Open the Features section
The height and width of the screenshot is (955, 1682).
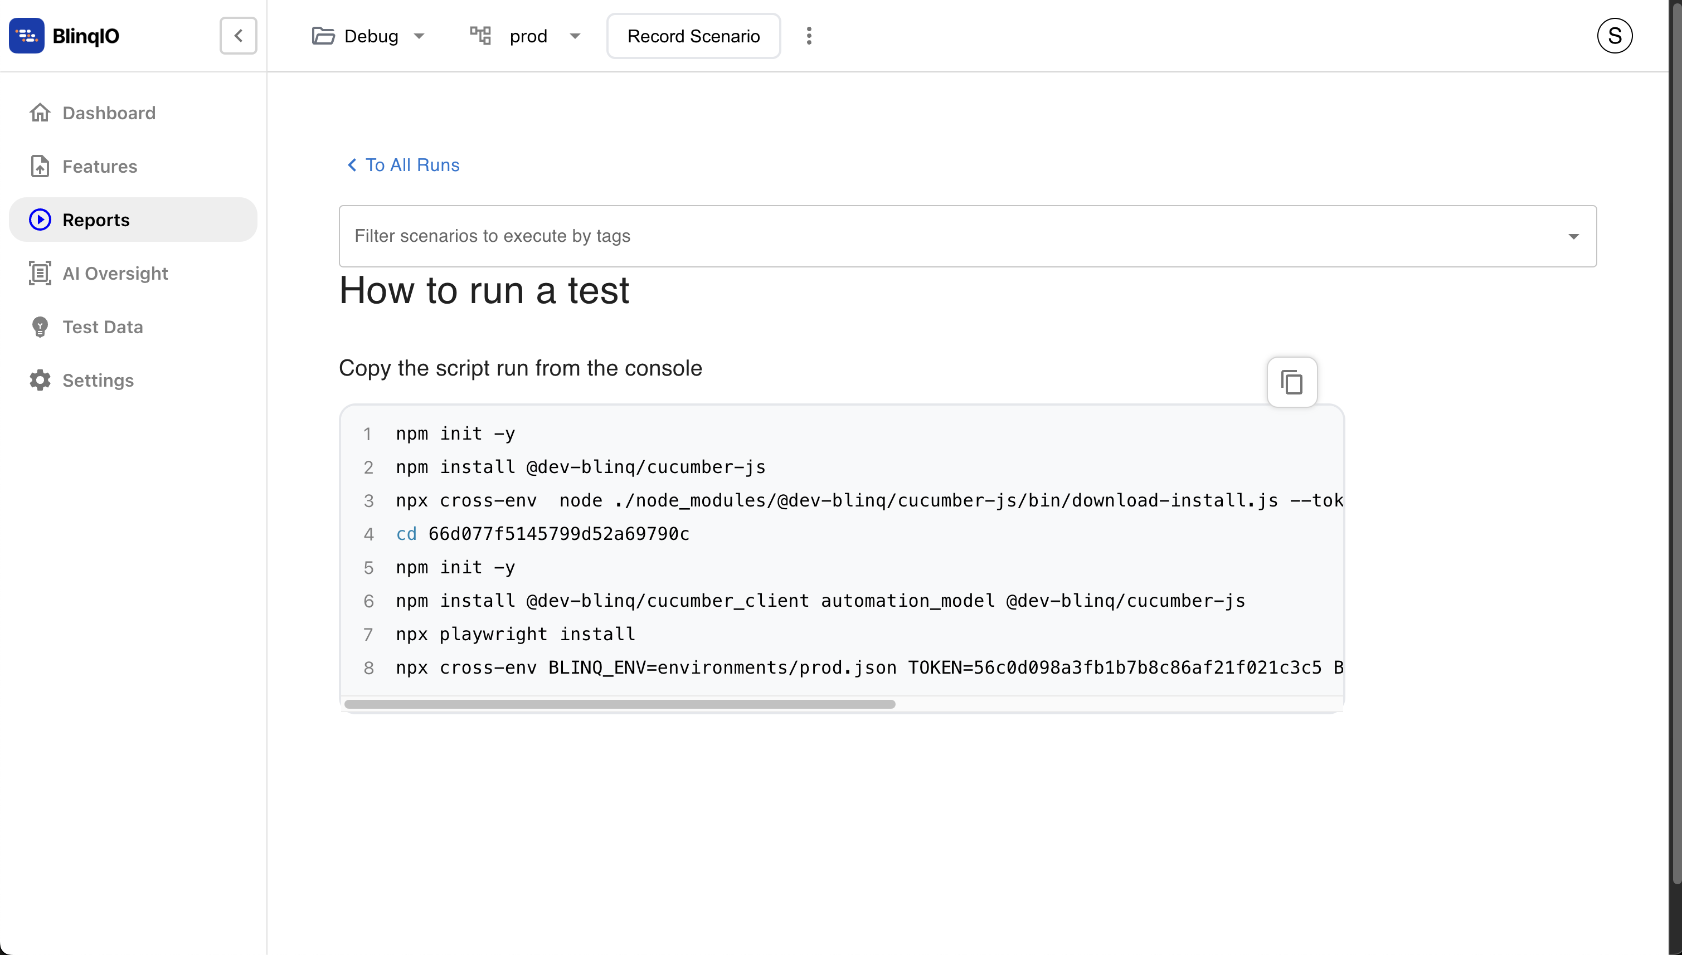point(133,166)
